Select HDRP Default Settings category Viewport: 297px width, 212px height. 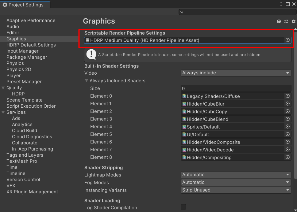point(31,45)
